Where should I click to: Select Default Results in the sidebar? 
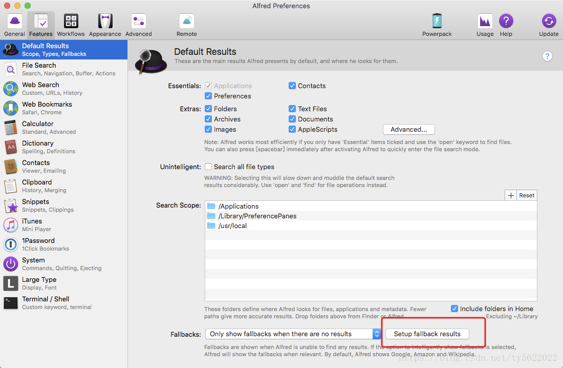(63, 50)
